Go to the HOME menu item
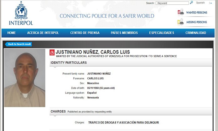 click(x=12, y=33)
